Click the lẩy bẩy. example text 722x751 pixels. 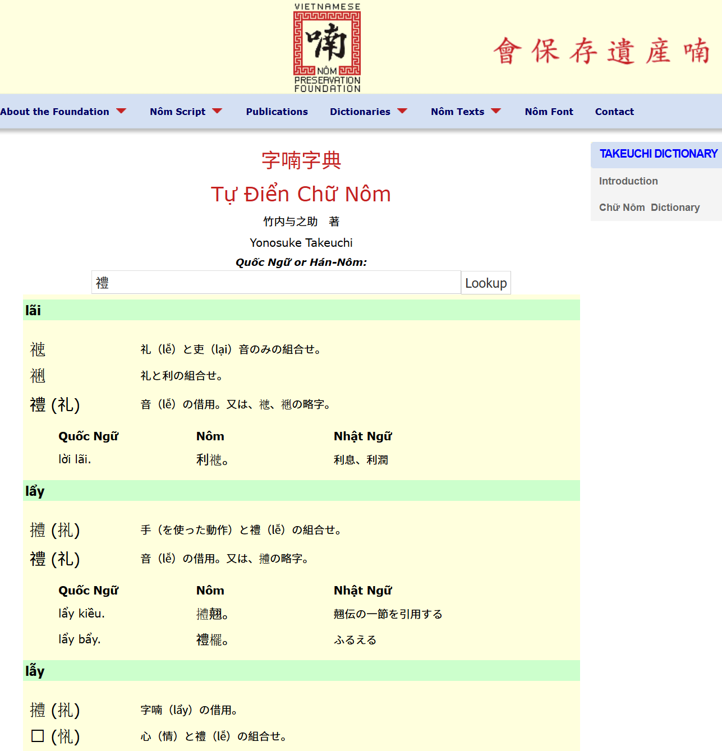coord(80,639)
